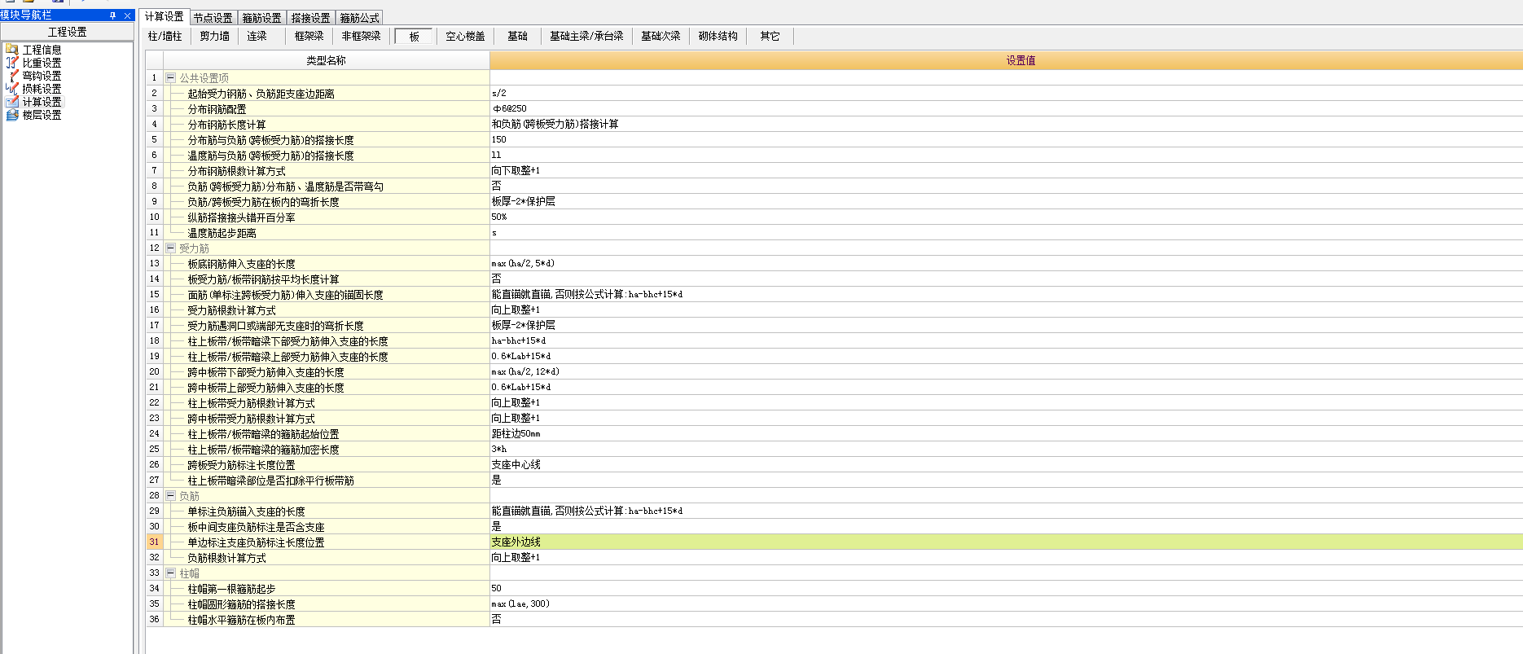Click the 楼层设置 icon in navigation
The width and height of the screenshot is (1523, 654).
[x=12, y=115]
